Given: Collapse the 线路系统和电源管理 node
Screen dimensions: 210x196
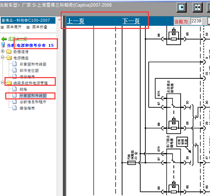Looking at the screenshot, I should pyautogui.click(x=2, y=82).
